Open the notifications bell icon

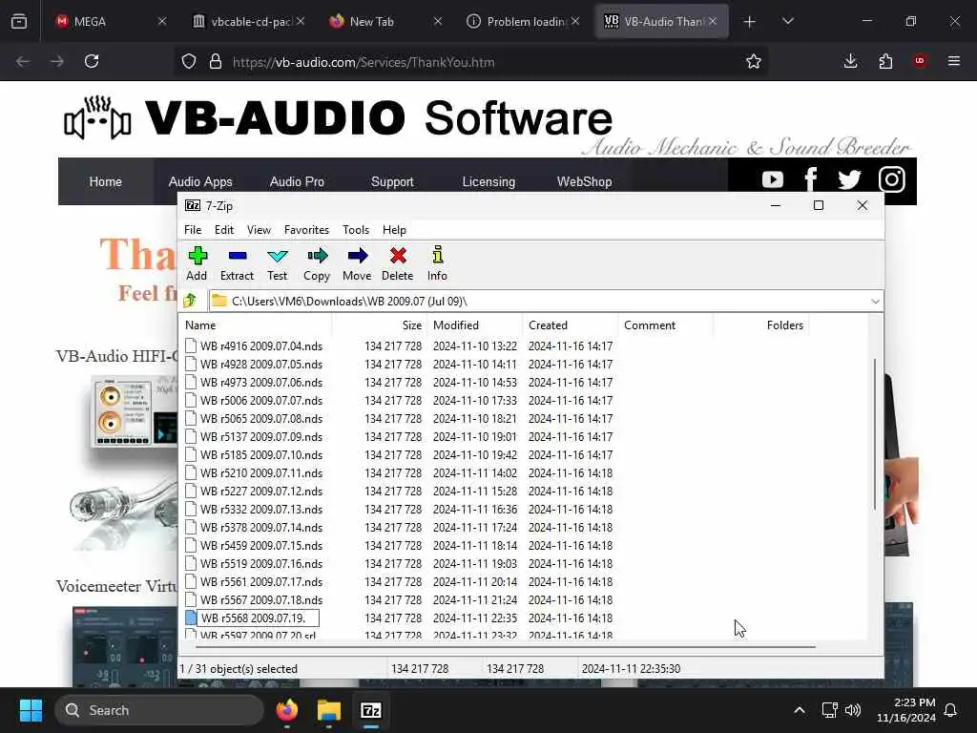point(951,710)
